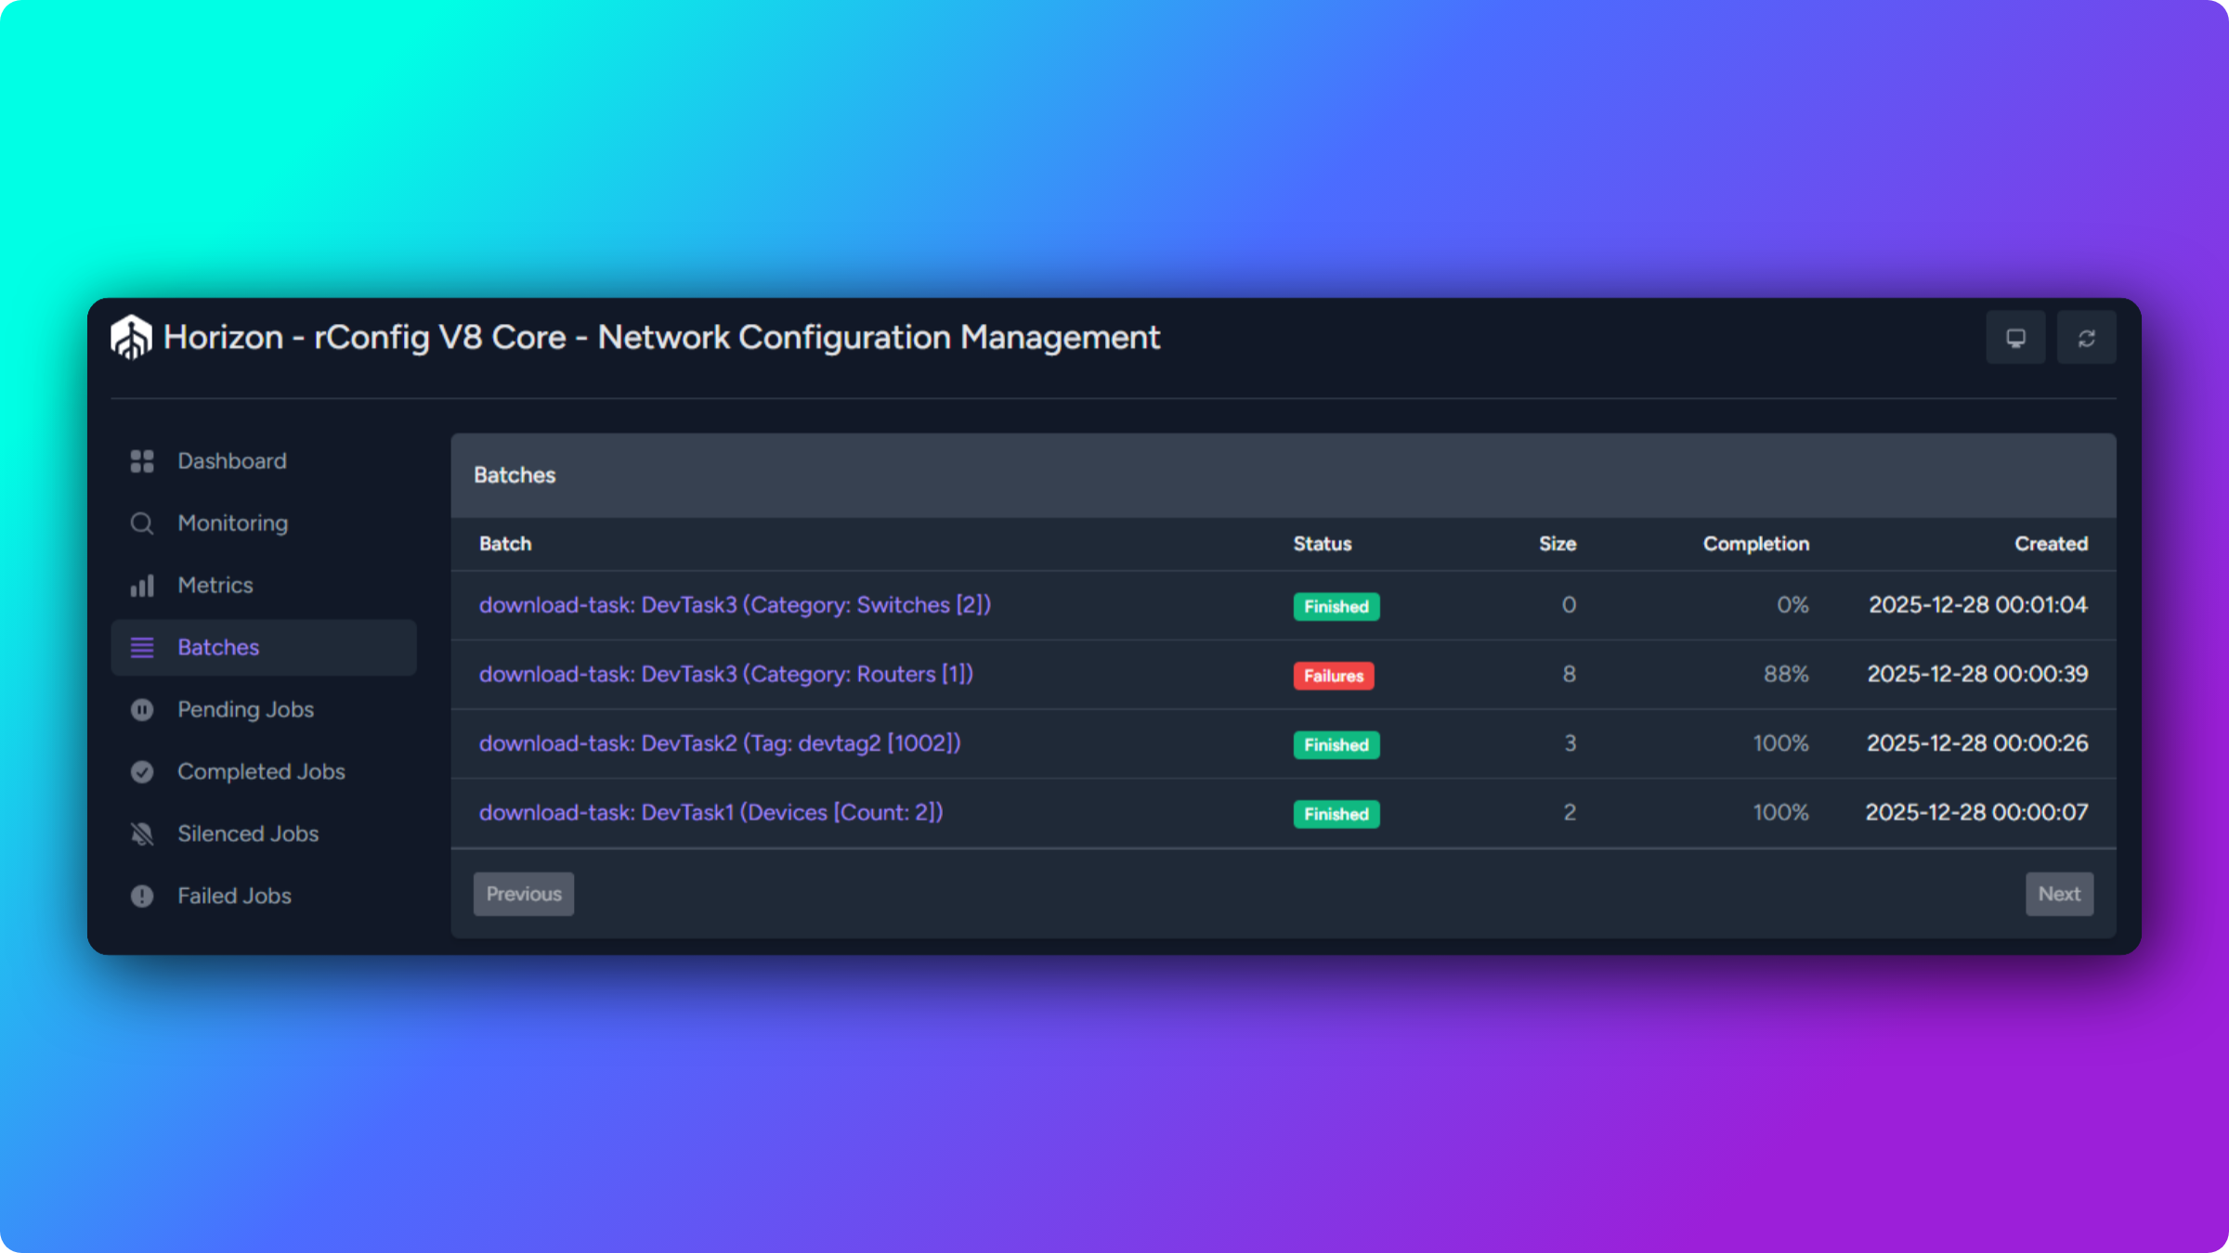Click the date 2025-12-28 00:00:39

coord(1977,675)
